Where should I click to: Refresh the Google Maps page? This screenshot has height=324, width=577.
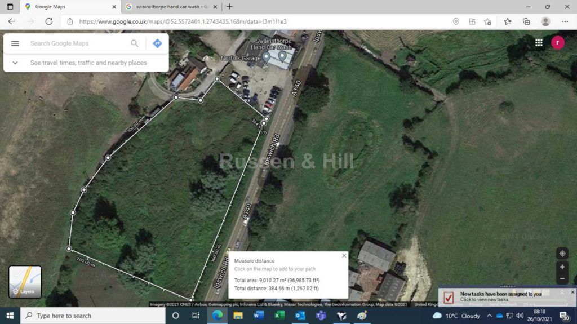tap(49, 21)
